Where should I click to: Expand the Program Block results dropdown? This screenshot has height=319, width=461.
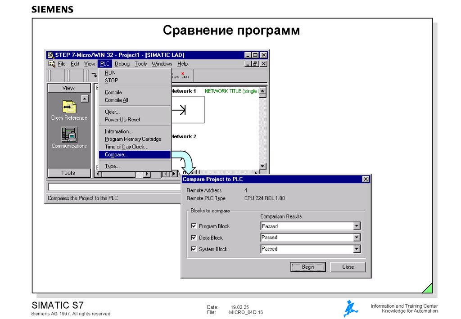tap(357, 226)
